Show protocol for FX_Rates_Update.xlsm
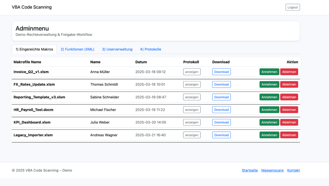This screenshot has width=329, height=186. 192,84
